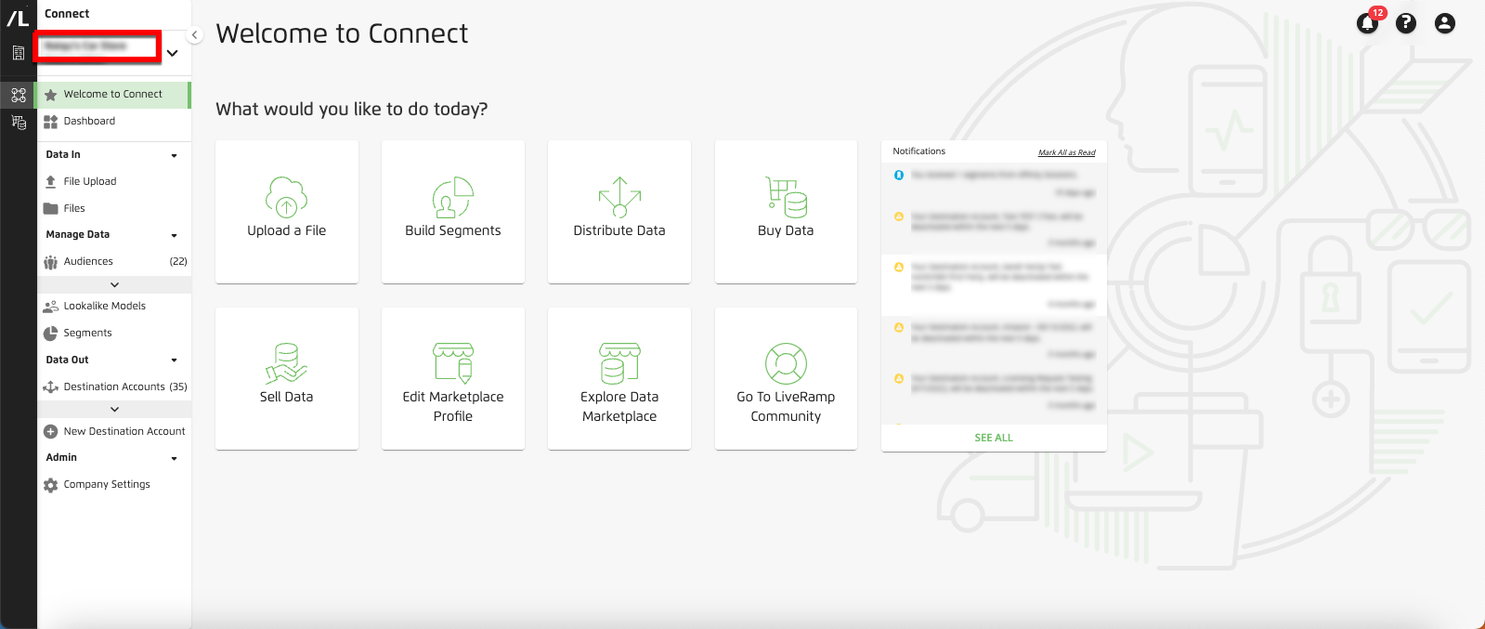Screen dimensions: 1485x629
Task: Open File Upload page
Action: [x=90, y=182]
